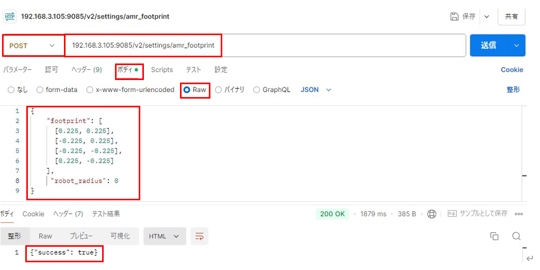Open the three-dot more options in response bar

pyautogui.click(x=519, y=214)
